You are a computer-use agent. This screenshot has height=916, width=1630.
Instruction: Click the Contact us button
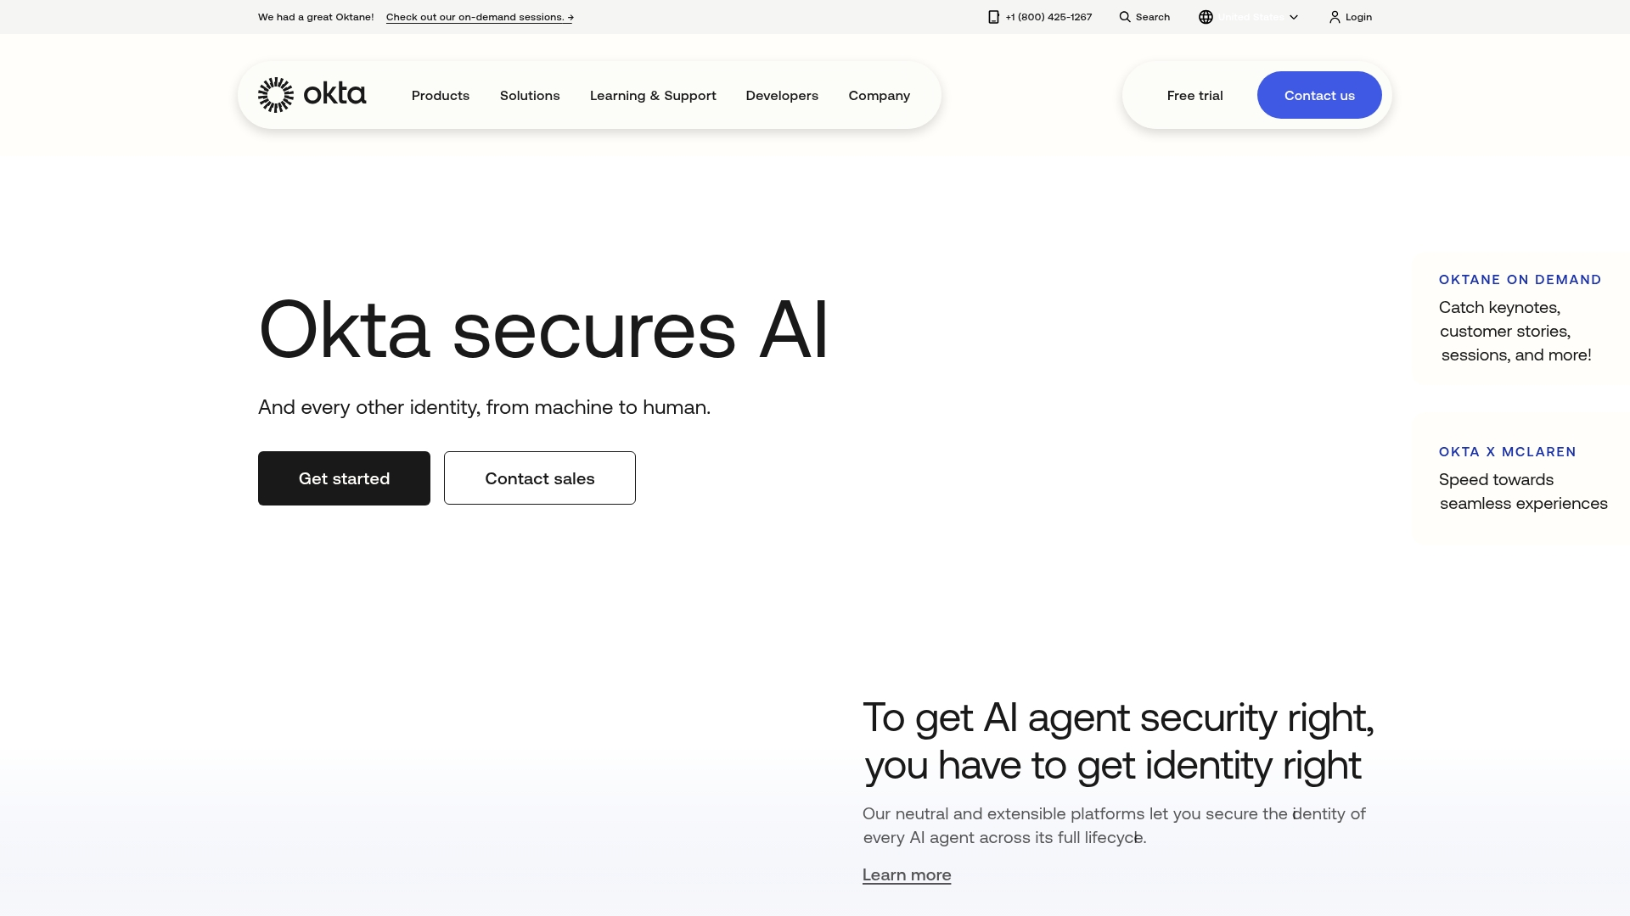pyautogui.click(x=1319, y=95)
